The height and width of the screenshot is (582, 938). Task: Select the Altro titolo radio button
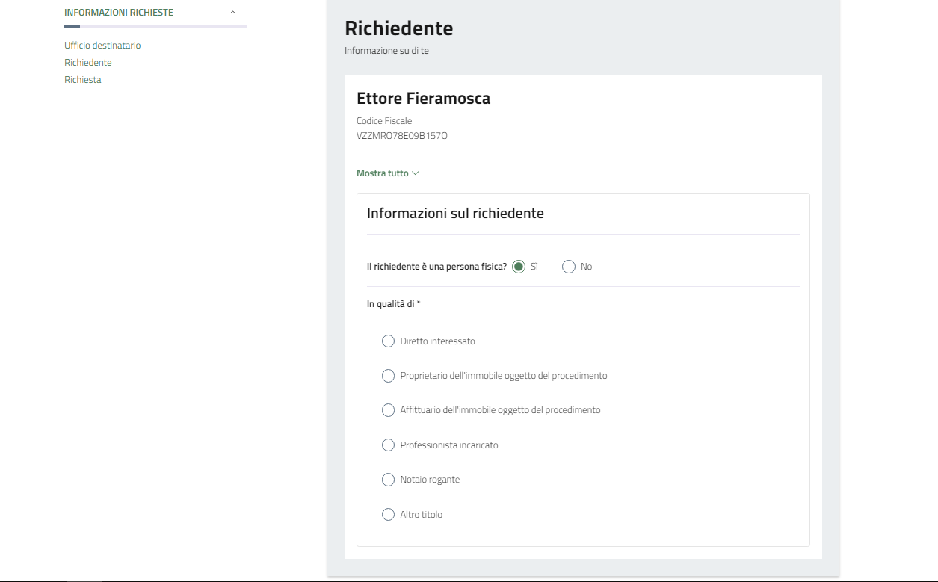[388, 515]
